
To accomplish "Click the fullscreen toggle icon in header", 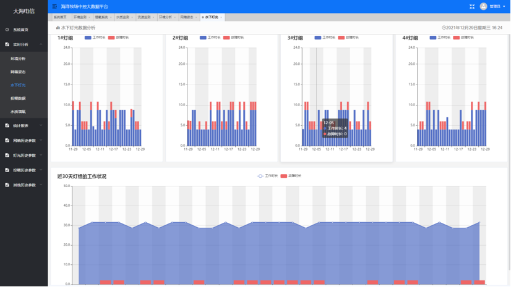I will coord(472,6).
